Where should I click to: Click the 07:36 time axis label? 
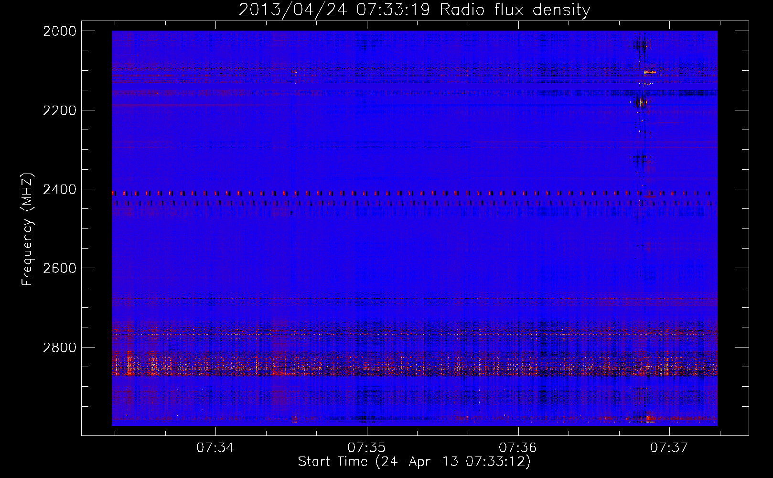(518, 447)
